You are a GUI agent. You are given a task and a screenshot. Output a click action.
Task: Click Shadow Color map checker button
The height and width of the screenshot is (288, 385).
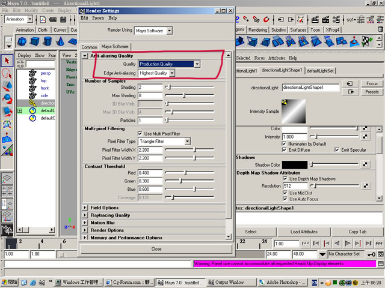(365, 164)
